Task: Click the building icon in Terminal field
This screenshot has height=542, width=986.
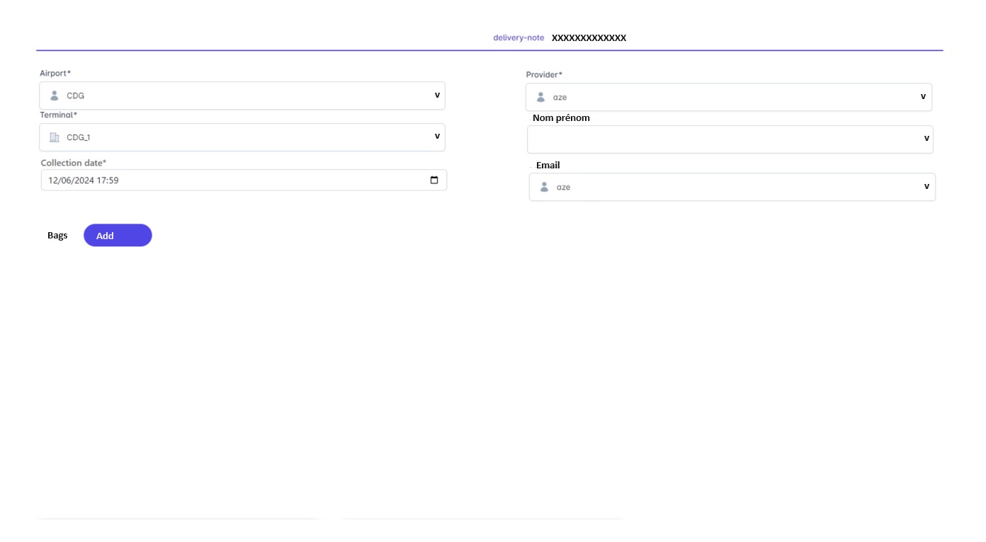Action: tap(55, 137)
